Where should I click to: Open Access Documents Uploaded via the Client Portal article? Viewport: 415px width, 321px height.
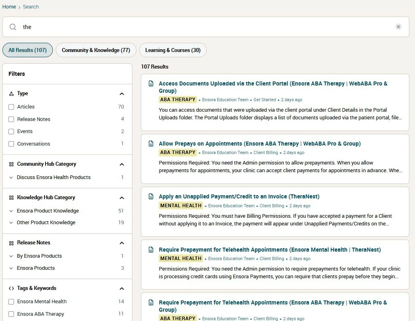(273, 87)
